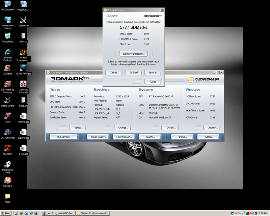Screen dimensions: 270x216
Task: Open Details under the System section
Action: tap(171, 128)
